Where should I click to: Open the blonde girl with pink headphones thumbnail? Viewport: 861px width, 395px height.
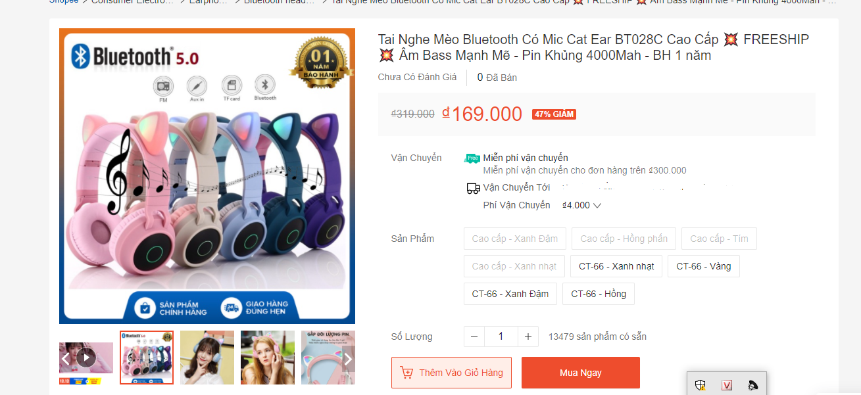(268, 358)
